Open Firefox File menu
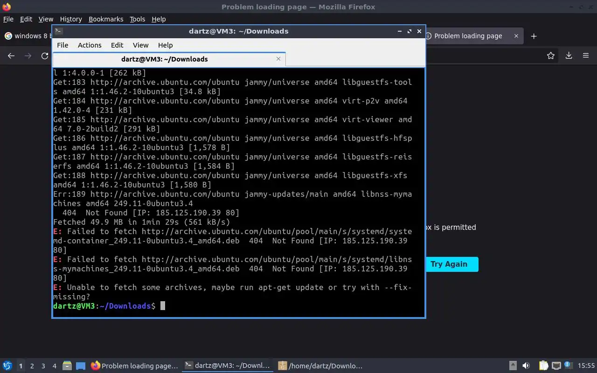 click(8, 19)
